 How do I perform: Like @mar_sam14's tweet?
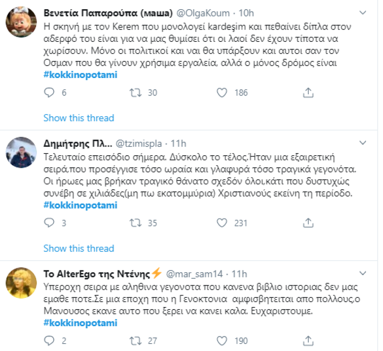click(221, 341)
